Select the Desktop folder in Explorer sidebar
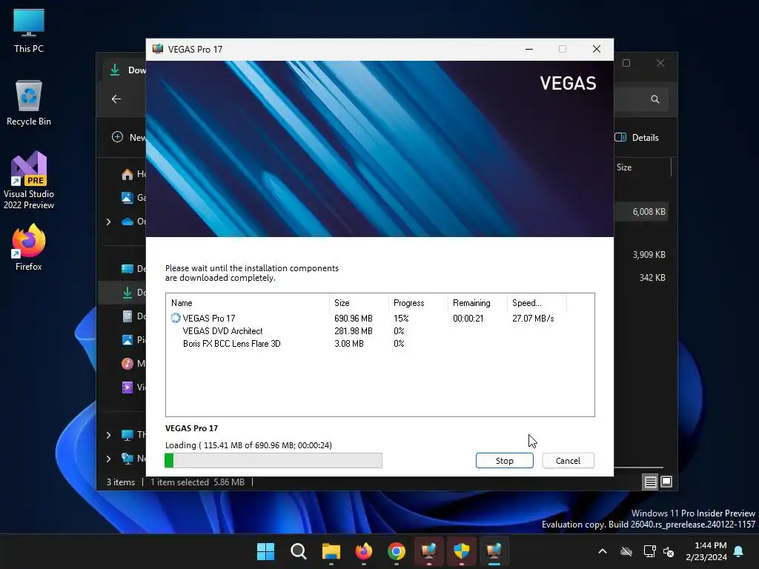 coord(133,268)
